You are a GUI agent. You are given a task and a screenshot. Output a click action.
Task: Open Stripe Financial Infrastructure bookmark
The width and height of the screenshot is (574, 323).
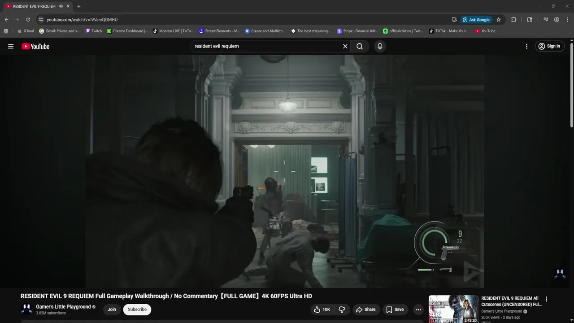pyautogui.click(x=358, y=31)
